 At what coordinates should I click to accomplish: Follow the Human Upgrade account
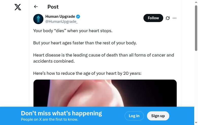153,18
